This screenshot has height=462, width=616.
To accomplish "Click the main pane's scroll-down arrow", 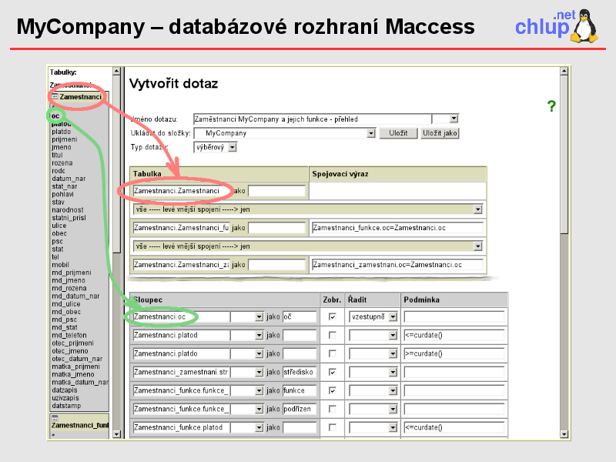I will pos(564,434).
